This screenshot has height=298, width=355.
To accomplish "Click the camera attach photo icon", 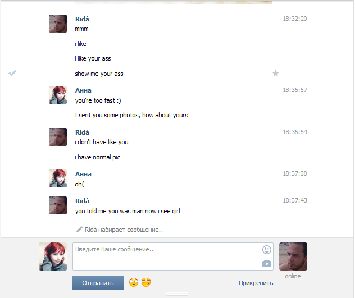I will coord(266,263).
